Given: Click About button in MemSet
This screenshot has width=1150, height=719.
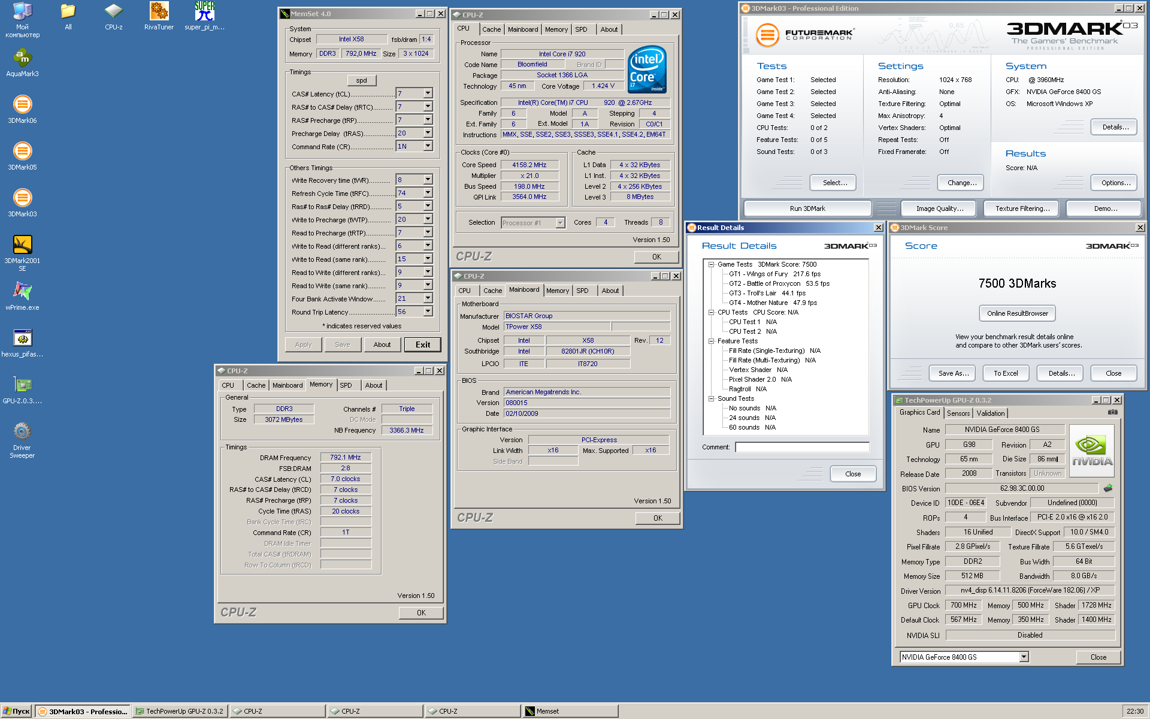Looking at the screenshot, I should [382, 345].
